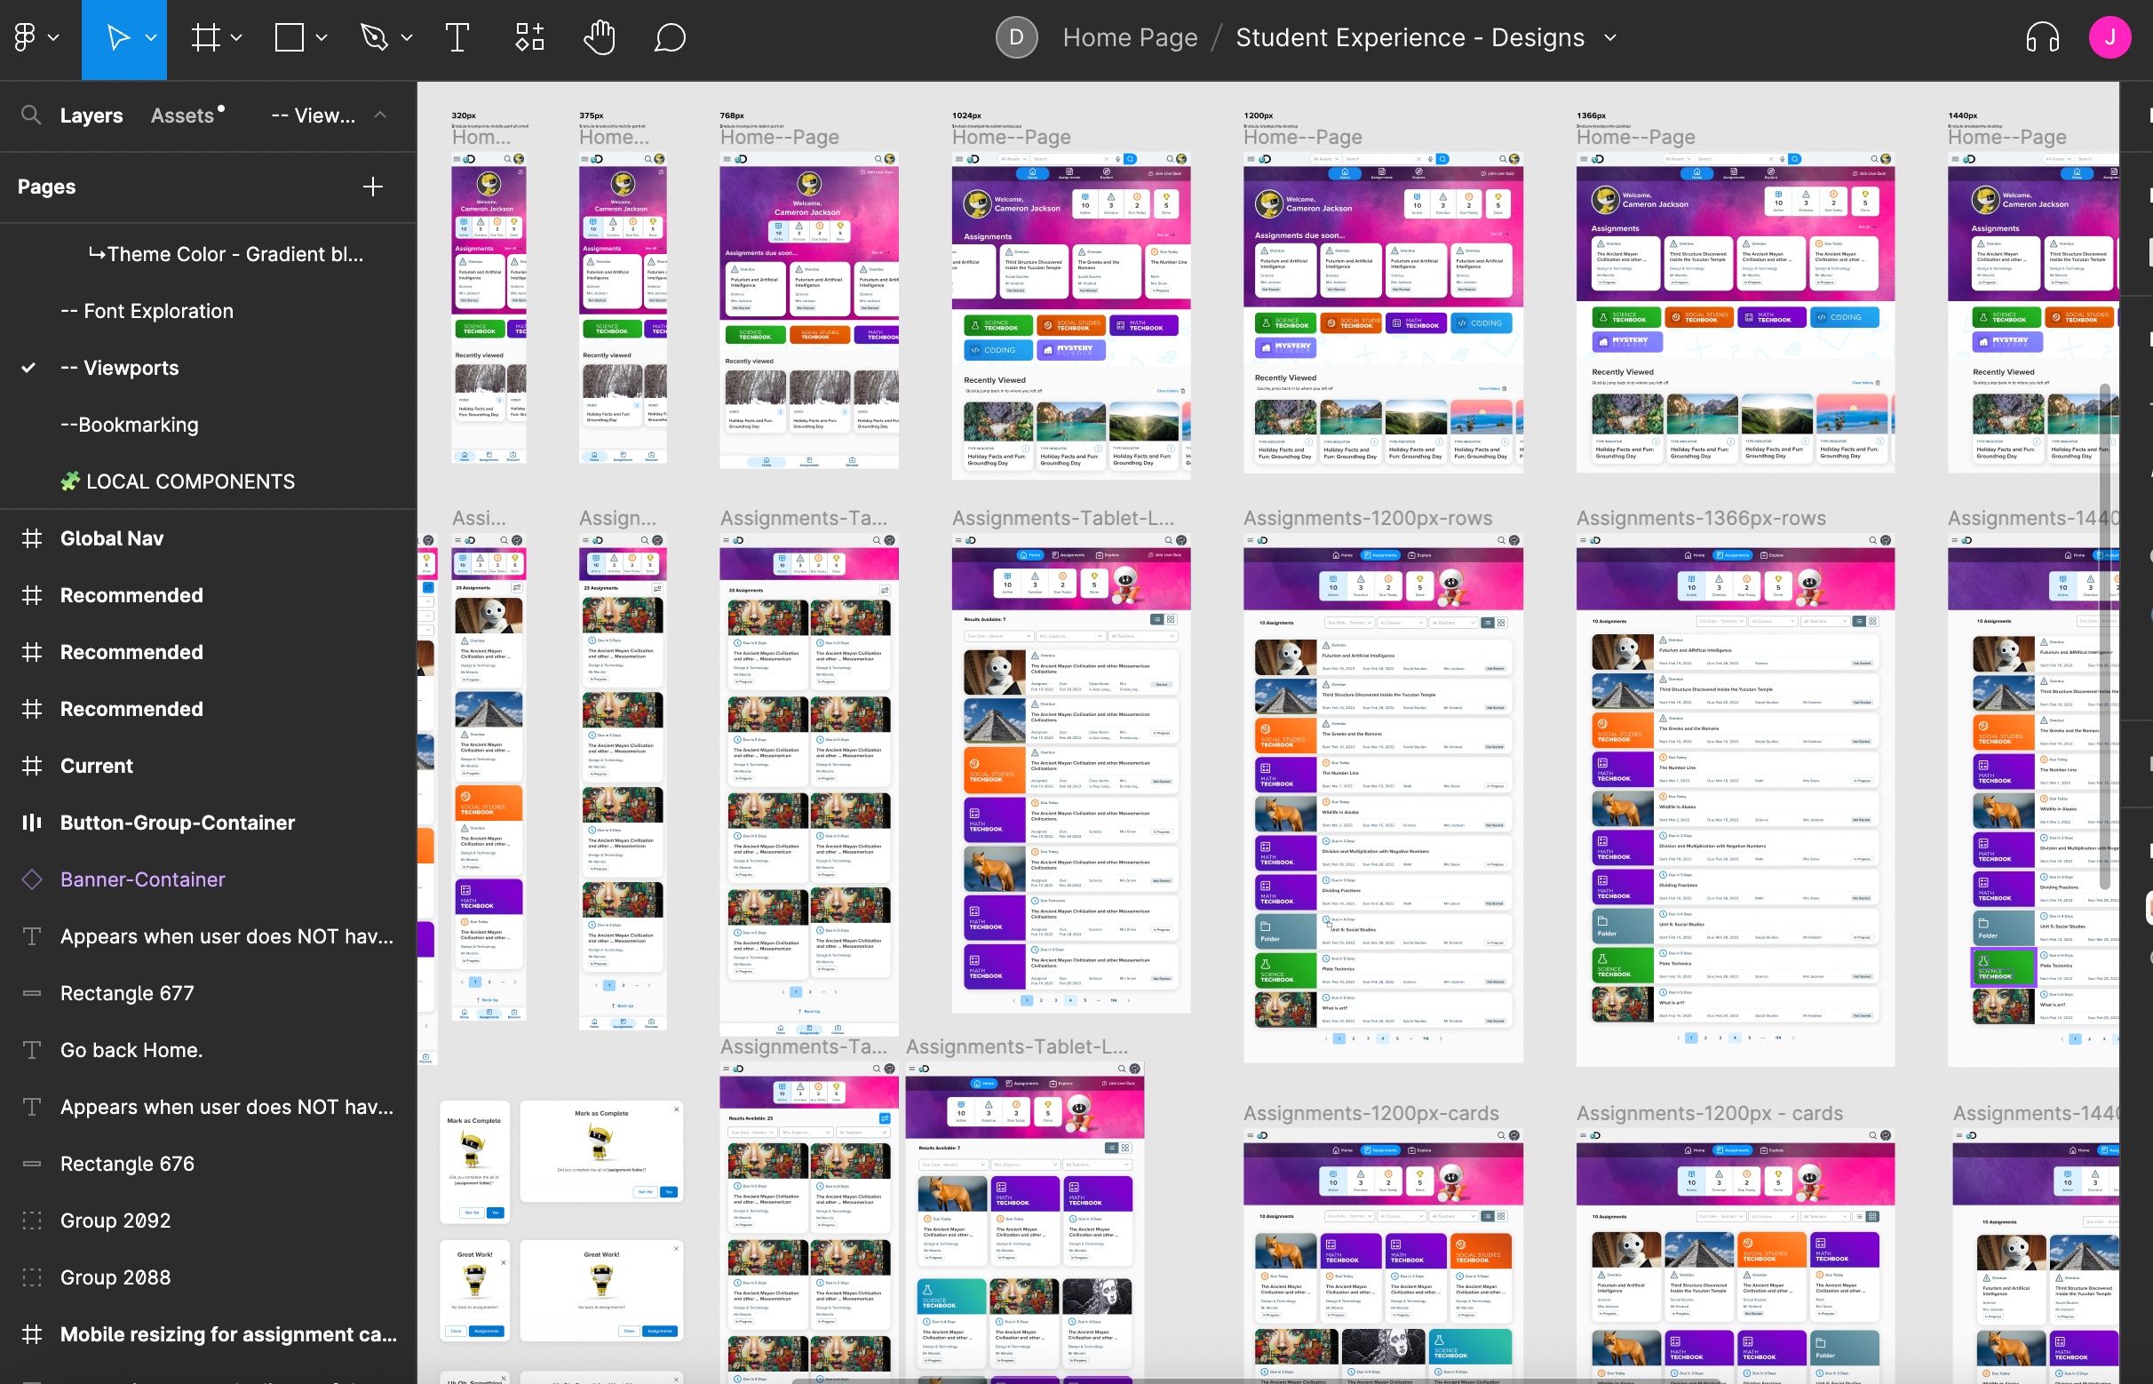The width and height of the screenshot is (2153, 1384).
Task: Select the Rectangle shape tool
Action: tap(290, 37)
